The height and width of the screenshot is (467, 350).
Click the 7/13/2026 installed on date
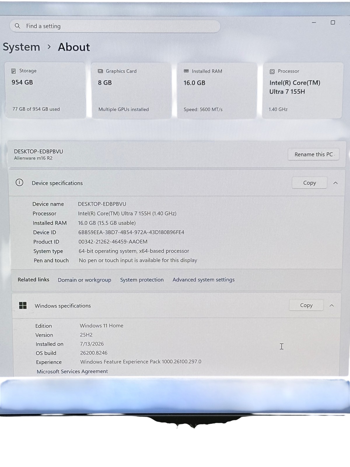pyautogui.click(x=92, y=344)
